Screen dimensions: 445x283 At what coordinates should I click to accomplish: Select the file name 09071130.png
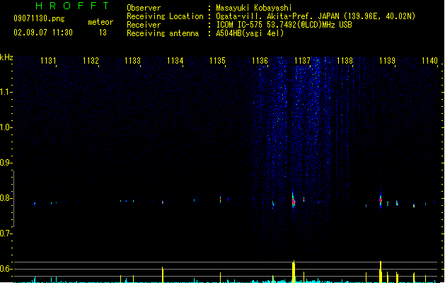pyautogui.click(x=39, y=18)
